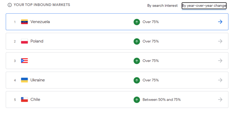Click the Between 50% and 75% label
The image size is (234, 114).
162,100
